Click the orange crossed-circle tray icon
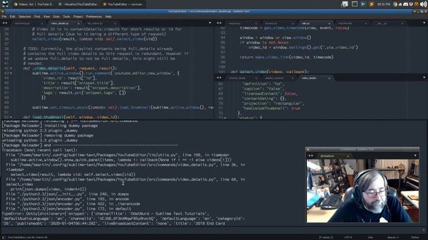 [x=416, y=5]
